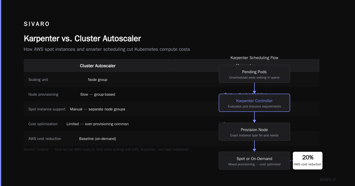The width and height of the screenshot is (355, 186).
Task: Select the highlighted Karpenter Controller box
Action: tap(254, 103)
